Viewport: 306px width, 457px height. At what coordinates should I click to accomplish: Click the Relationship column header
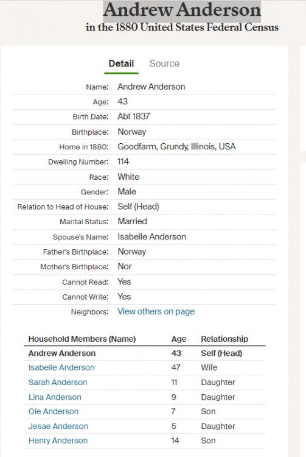click(x=224, y=339)
